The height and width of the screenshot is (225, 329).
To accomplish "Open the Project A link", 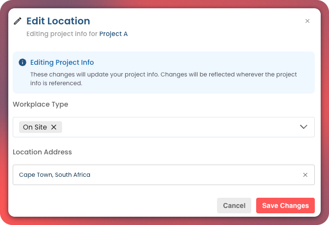I will tap(113, 34).
